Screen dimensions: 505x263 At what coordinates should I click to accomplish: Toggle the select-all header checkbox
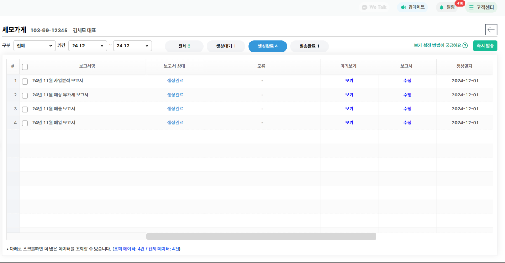click(x=25, y=67)
